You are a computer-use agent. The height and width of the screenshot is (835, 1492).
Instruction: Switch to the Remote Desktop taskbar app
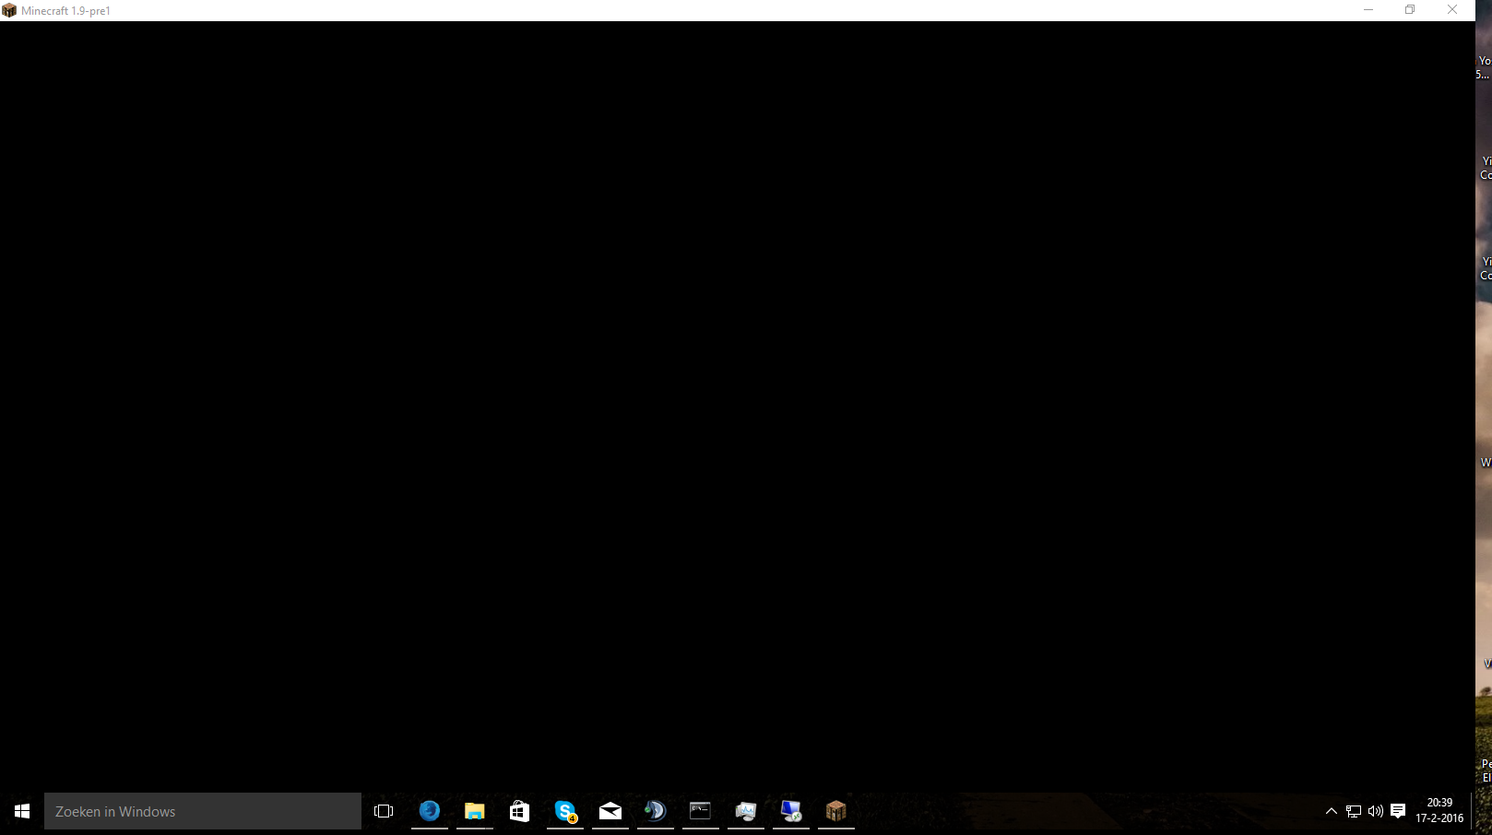(791, 811)
